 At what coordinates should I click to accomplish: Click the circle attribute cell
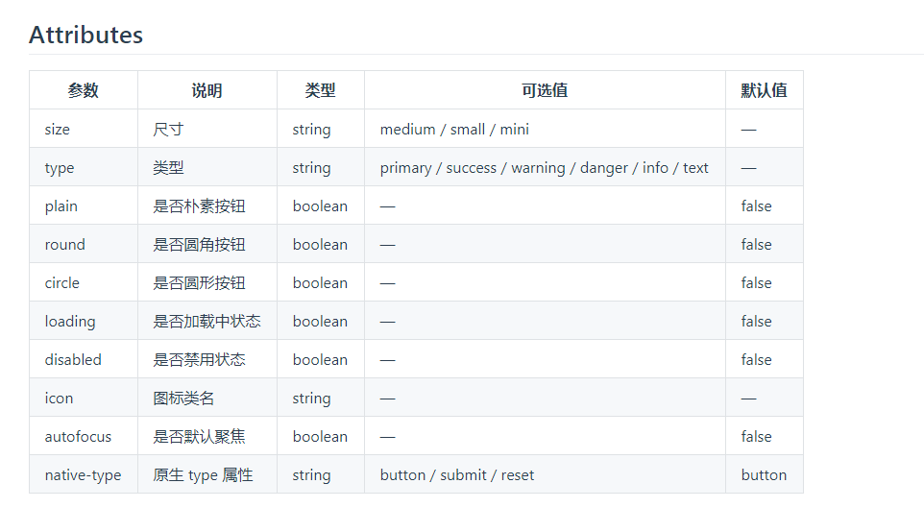point(84,282)
